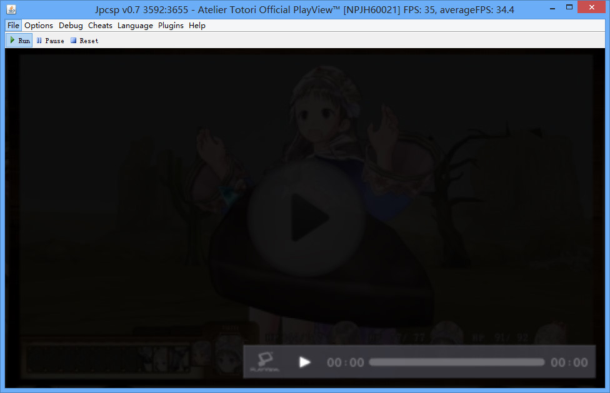The width and height of the screenshot is (610, 393).
Task: Click the Jpcsp Java icon in title bar
Action: (12, 9)
